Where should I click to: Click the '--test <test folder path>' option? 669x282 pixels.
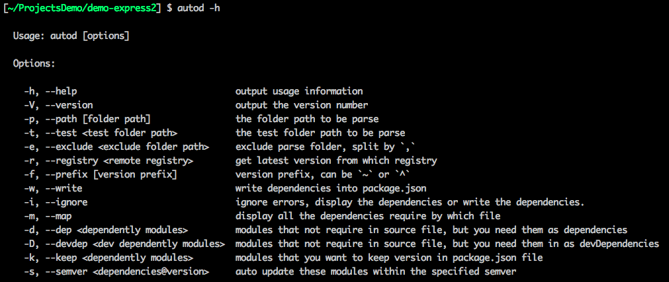pos(111,133)
